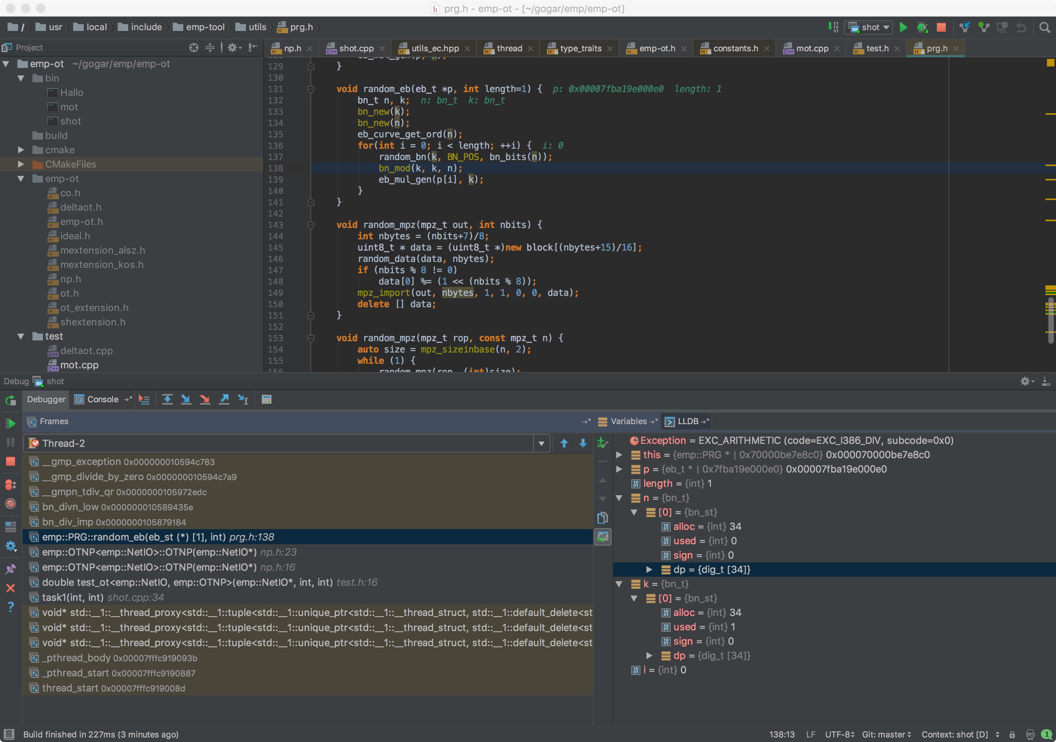The image size is (1056, 742).
Task: Click Step Over in debugger toolbar
Action: 167,400
